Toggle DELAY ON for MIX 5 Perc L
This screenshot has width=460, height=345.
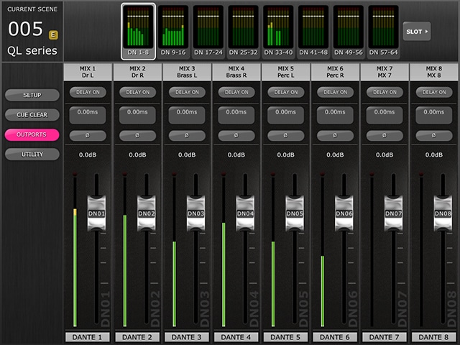pyautogui.click(x=286, y=92)
